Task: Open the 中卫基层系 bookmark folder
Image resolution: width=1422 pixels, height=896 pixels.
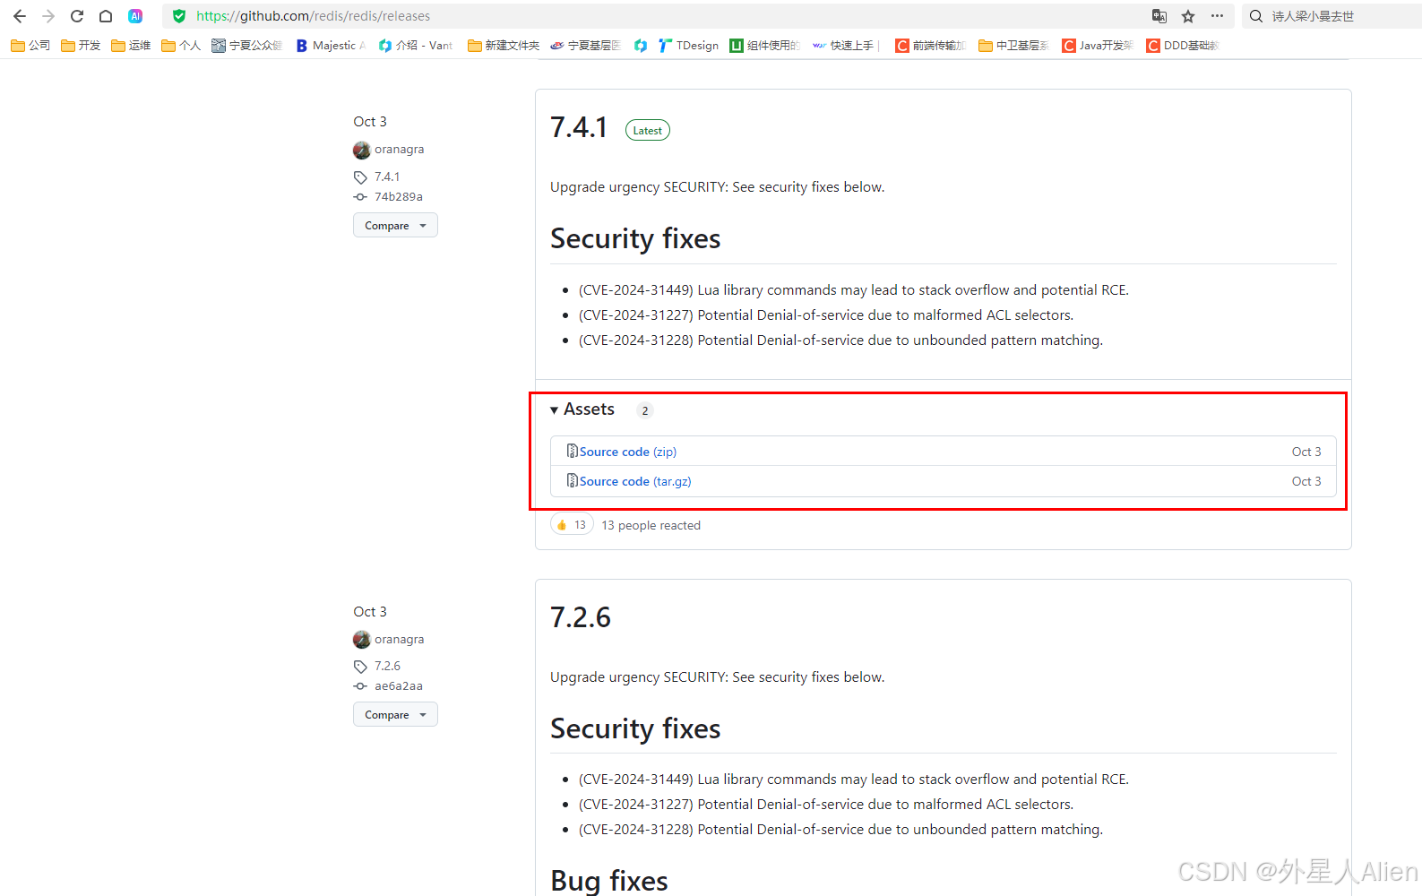Action: click(1013, 45)
